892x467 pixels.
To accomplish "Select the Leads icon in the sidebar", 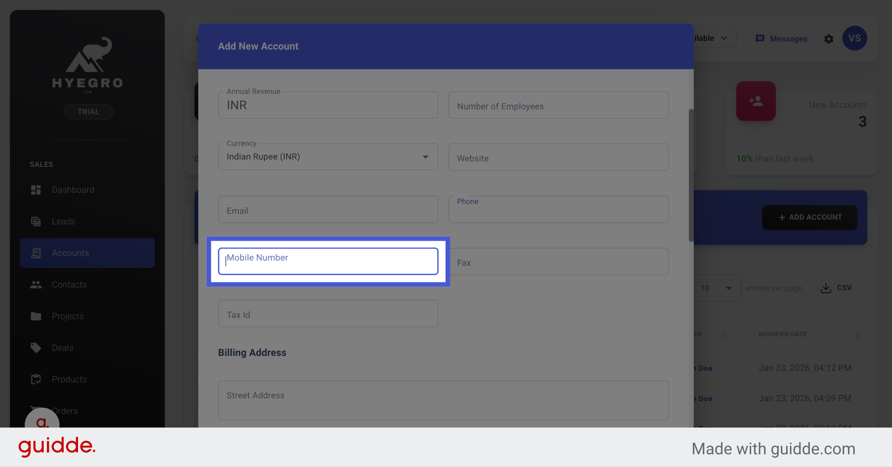I will coord(36,221).
